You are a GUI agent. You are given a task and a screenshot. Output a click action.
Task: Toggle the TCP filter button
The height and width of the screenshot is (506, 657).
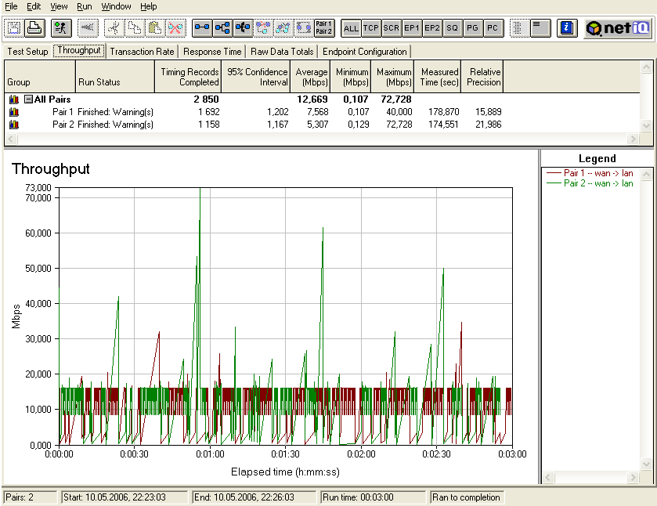371,28
